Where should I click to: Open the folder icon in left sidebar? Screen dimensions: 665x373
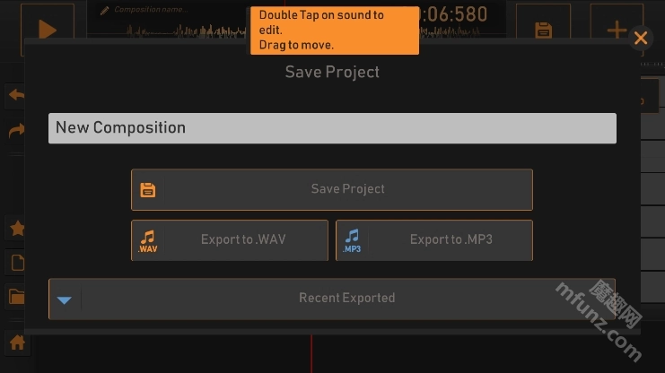point(16,297)
